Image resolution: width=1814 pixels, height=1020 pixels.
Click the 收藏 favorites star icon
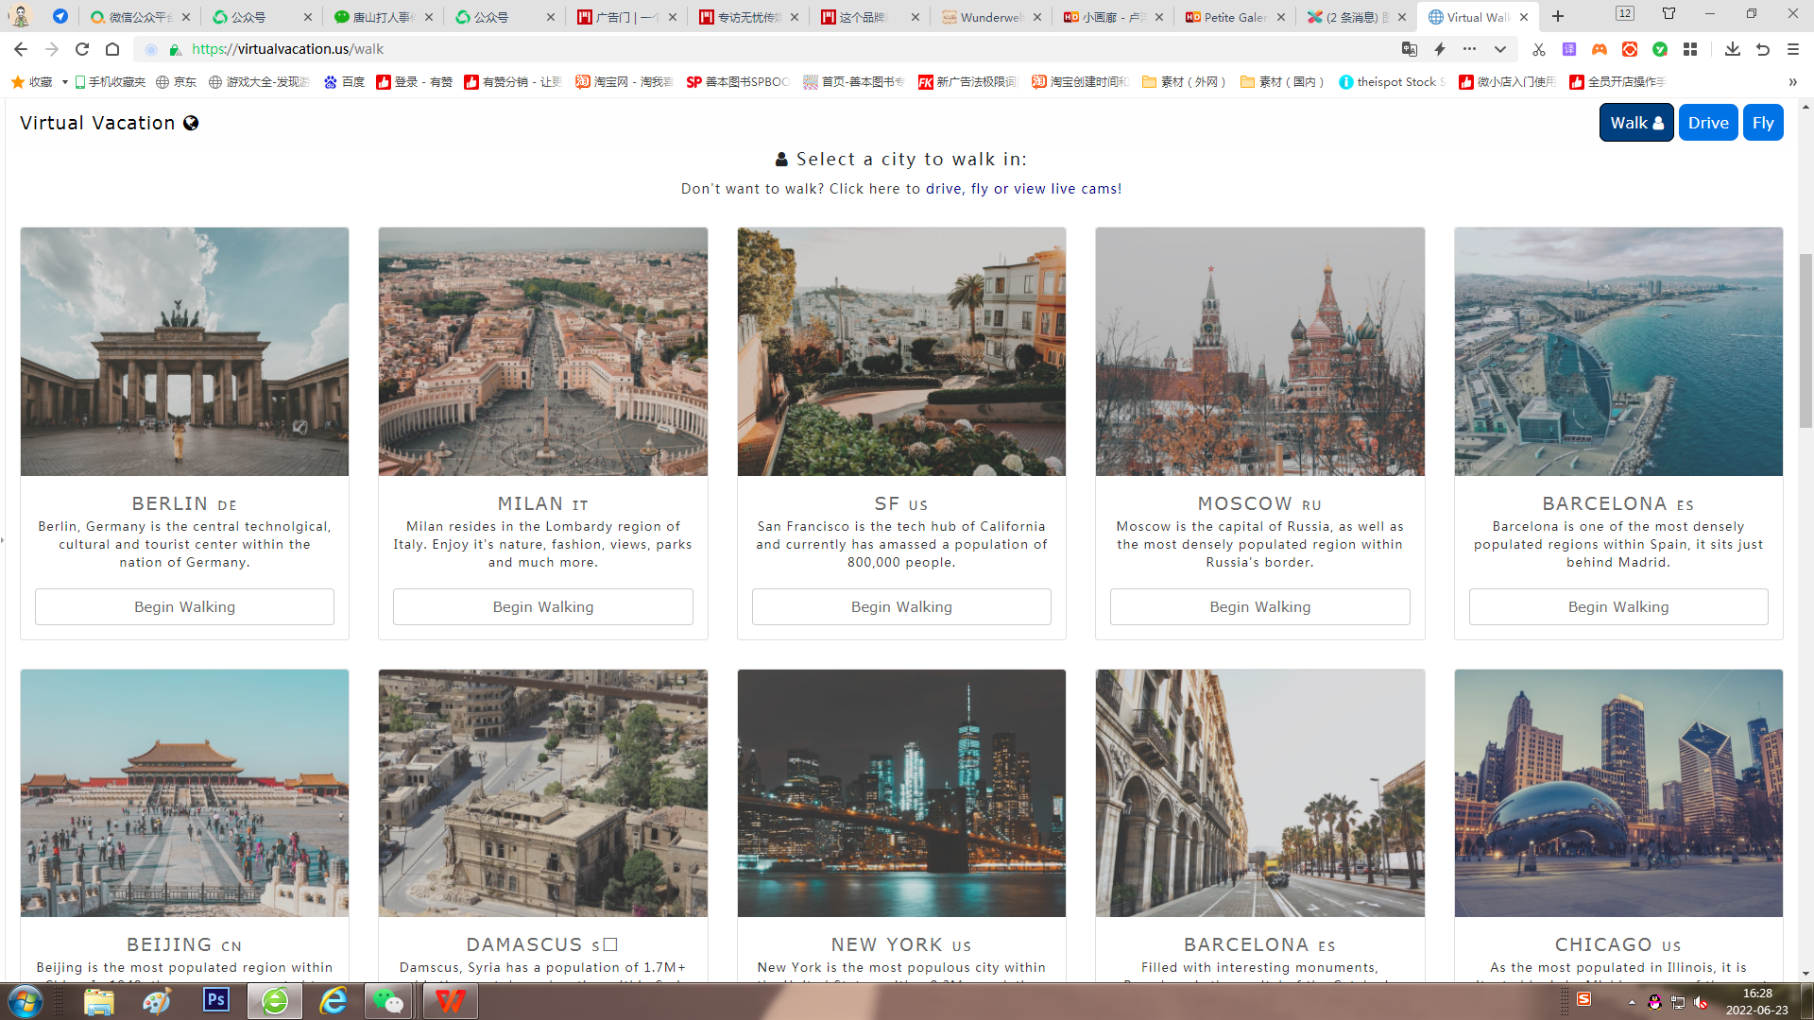(18, 82)
